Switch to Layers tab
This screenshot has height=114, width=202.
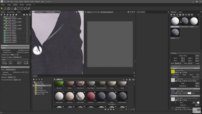point(180,12)
